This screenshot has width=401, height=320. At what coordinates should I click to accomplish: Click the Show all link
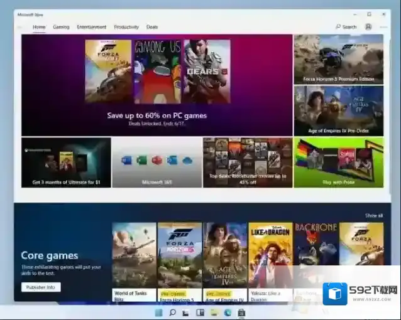[373, 215]
